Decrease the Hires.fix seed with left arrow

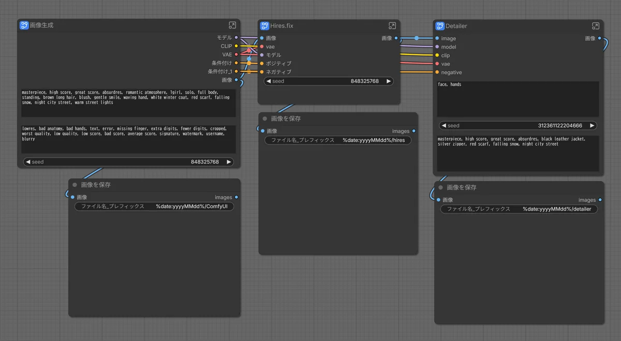click(x=269, y=81)
